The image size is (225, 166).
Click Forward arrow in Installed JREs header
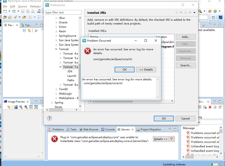186,13
